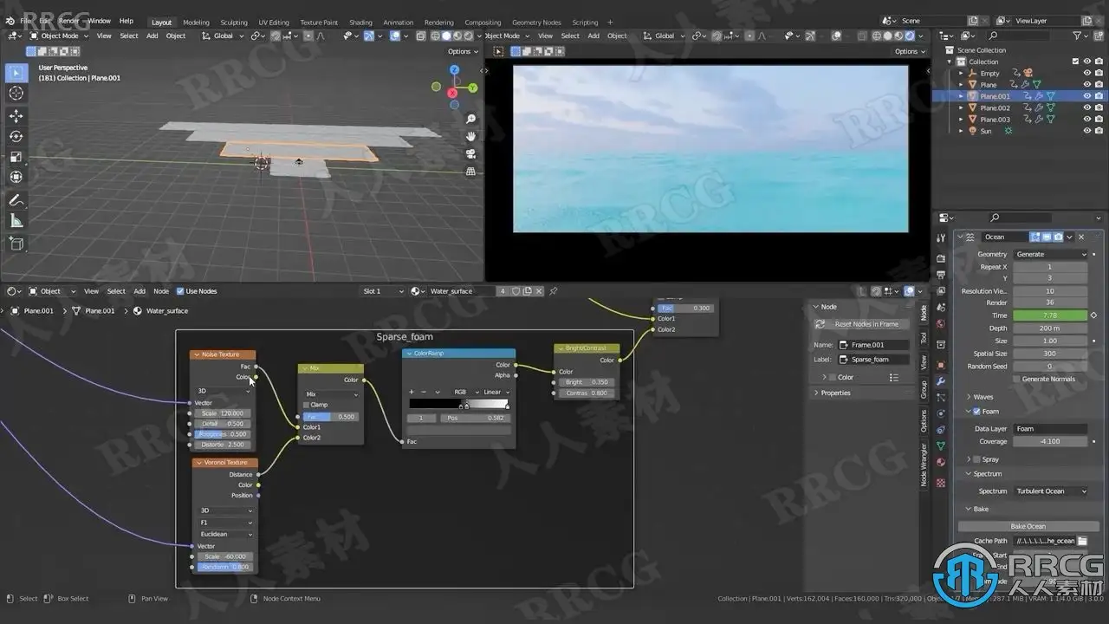1109x624 pixels.
Task: Open the Material properties tab icon
Action: 941,462
